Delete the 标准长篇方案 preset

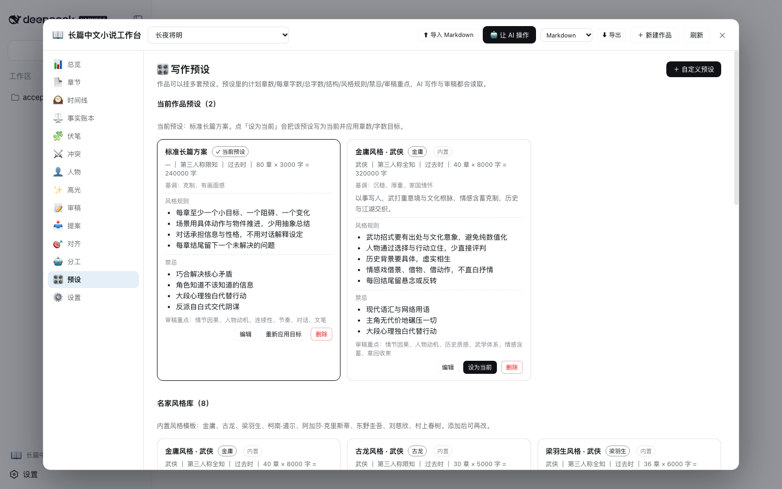(x=321, y=334)
